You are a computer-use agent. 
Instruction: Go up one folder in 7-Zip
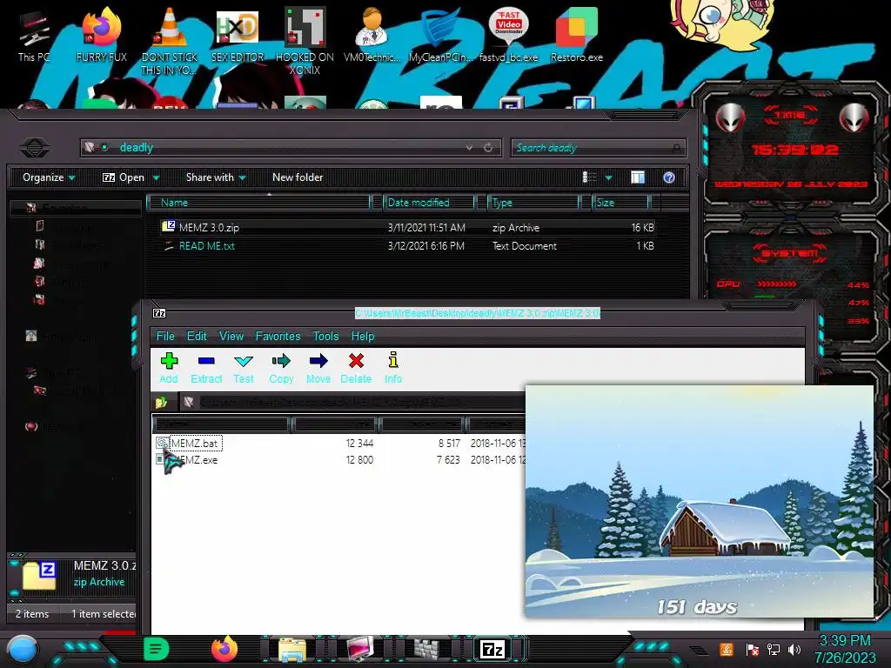pos(161,402)
